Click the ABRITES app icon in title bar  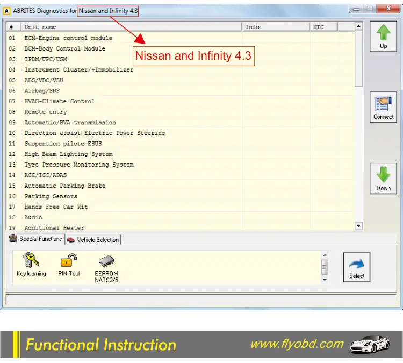tap(6, 11)
